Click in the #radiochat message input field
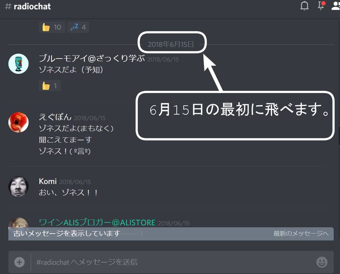The height and width of the screenshot is (274, 340). click(x=170, y=262)
